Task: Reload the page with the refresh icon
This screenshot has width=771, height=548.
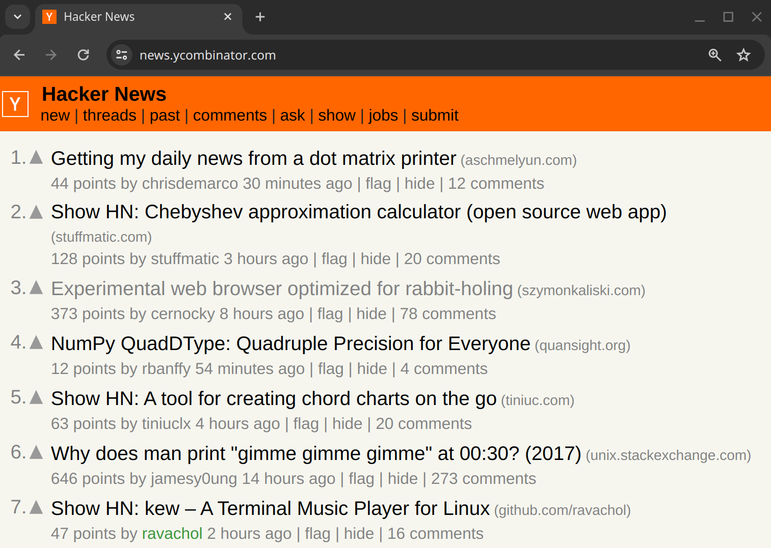Action: click(84, 55)
